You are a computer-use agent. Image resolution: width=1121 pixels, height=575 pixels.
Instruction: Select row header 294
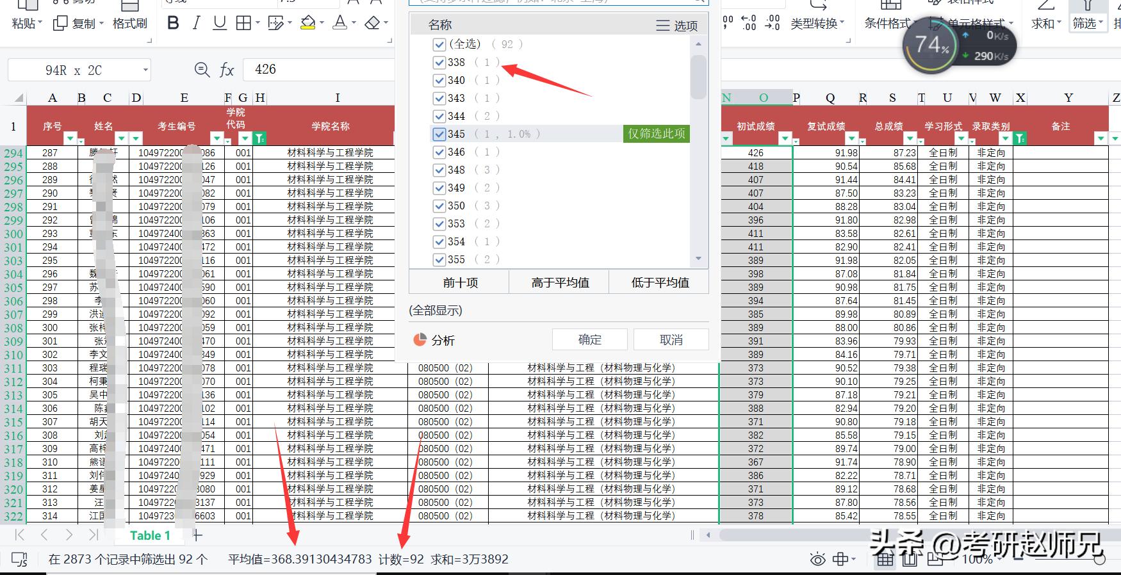13,153
